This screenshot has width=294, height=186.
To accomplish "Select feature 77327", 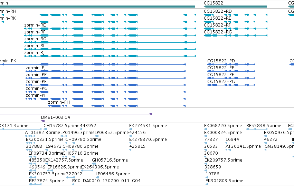I will 211,139.
